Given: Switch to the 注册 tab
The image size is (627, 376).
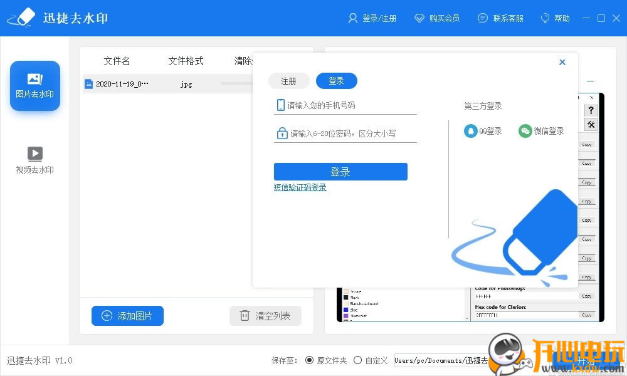Looking at the screenshot, I should [x=288, y=80].
